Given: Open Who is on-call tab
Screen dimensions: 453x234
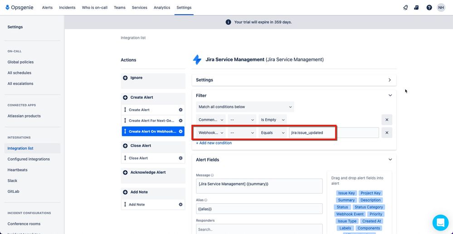Looking at the screenshot, I should [x=95, y=8].
